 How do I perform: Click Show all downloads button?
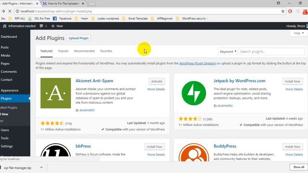pos(298,167)
